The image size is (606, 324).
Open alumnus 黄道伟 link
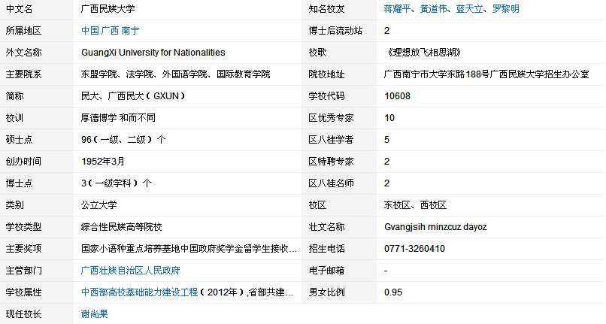point(433,9)
